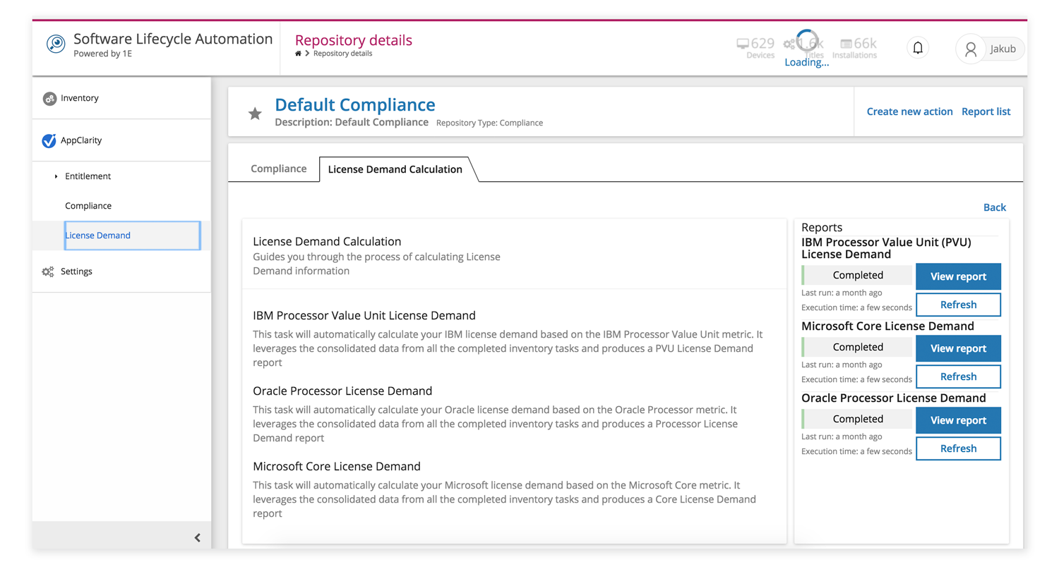View report for Oracle Processor License Demand
Screen dimensions: 1059x564
click(958, 420)
